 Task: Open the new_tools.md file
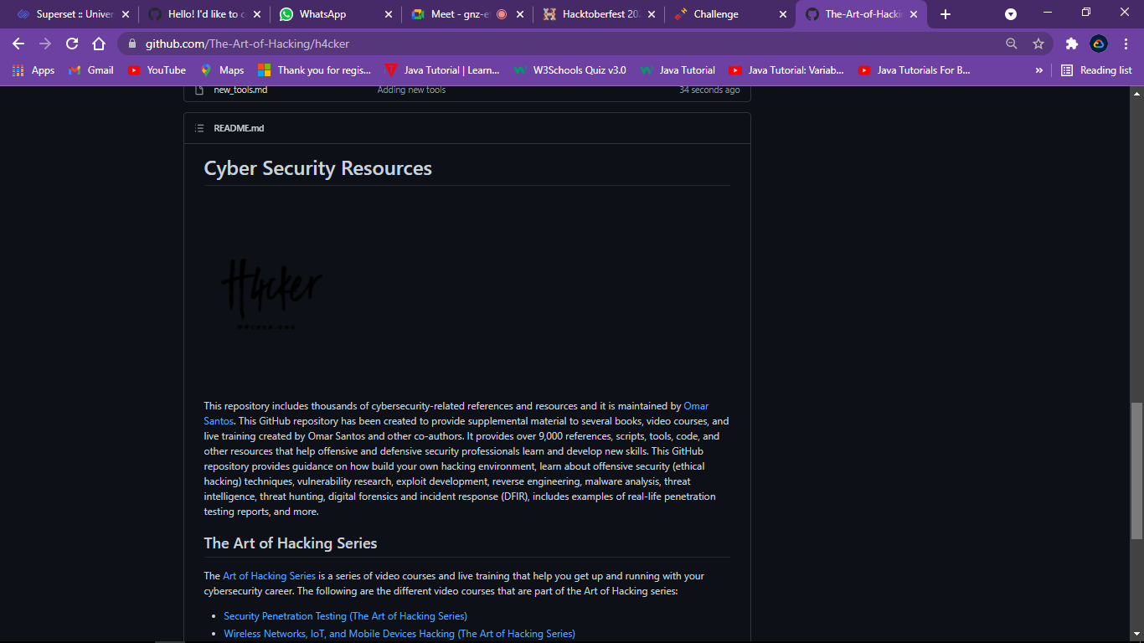tap(240, 90)
